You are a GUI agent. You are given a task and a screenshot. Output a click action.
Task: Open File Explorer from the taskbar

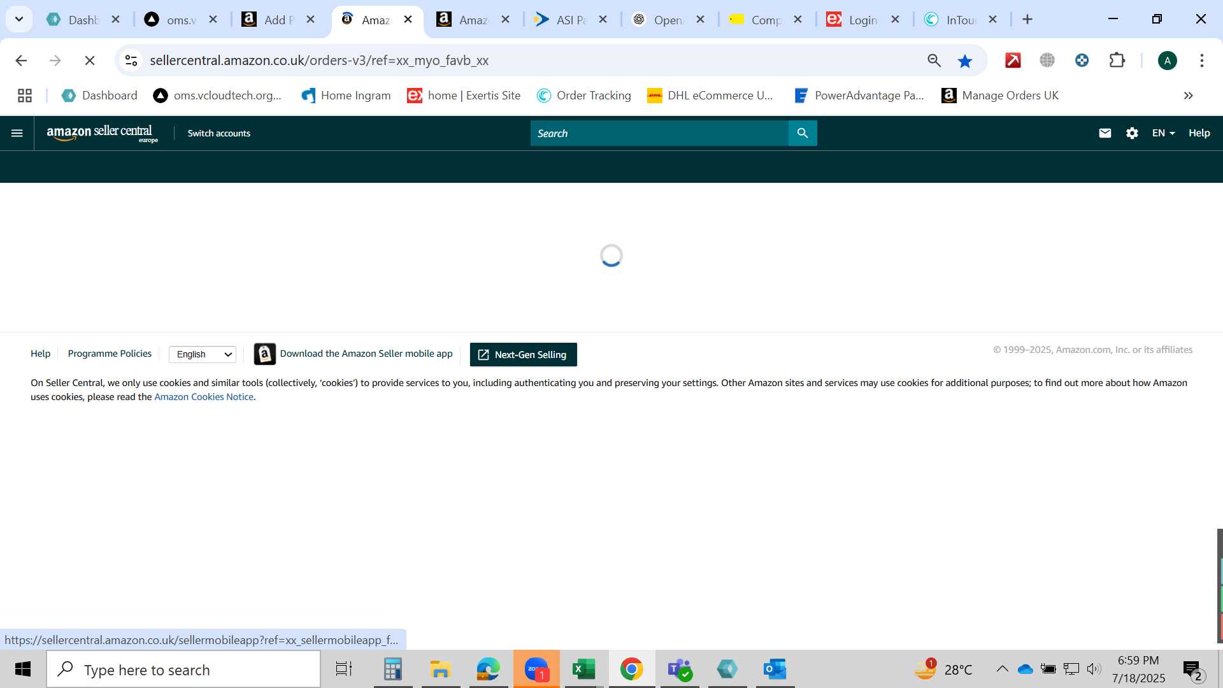pyautogui.click(x=441, y=670)
